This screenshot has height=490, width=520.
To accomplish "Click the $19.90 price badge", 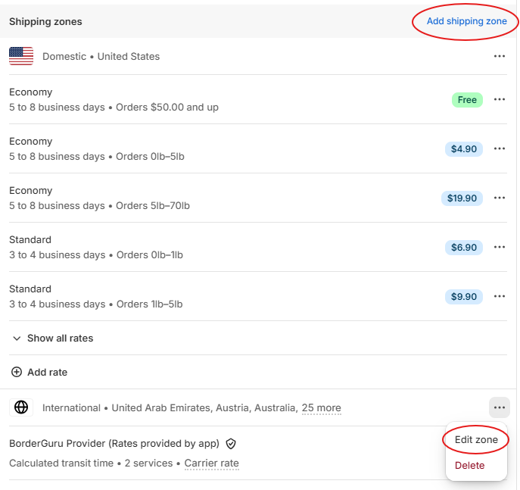I will 462,198.
